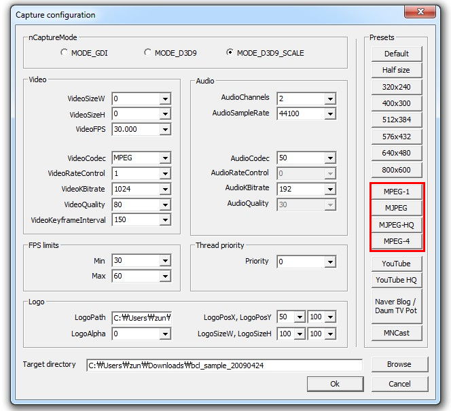Open the Thread Priority dropdown

coord(330,262)
